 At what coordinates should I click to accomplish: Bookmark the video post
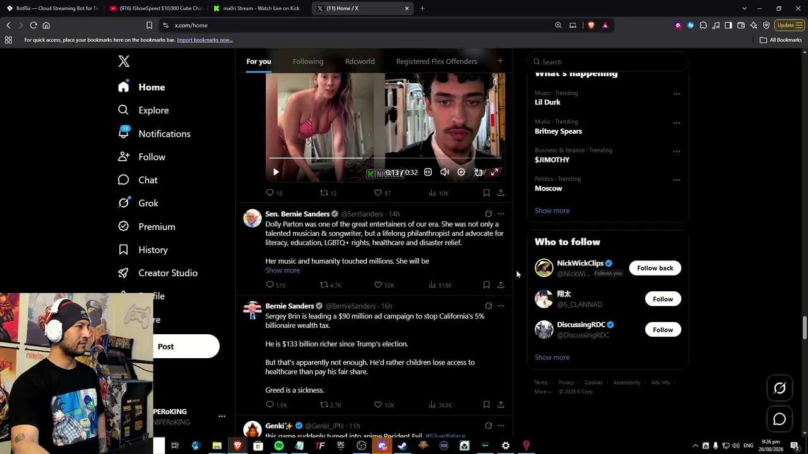click(487, 193)
